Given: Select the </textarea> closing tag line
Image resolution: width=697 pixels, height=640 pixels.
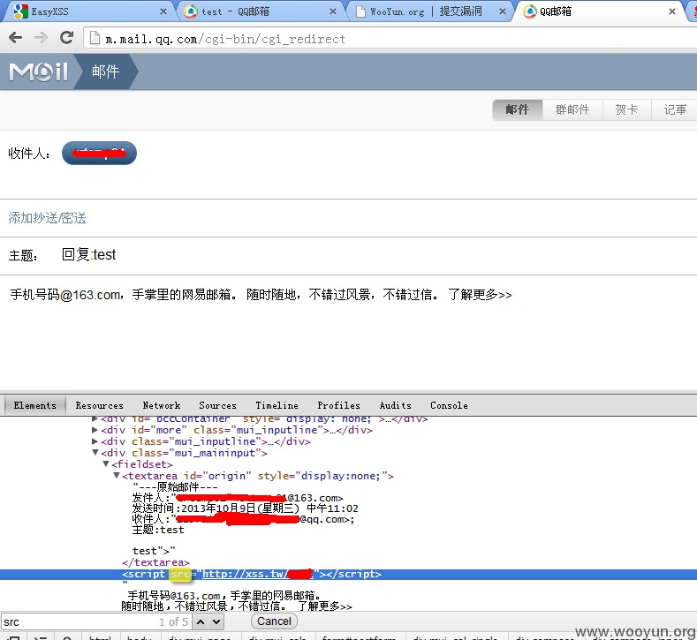Looking at the screenshot, I should click(x=155, y=562).
